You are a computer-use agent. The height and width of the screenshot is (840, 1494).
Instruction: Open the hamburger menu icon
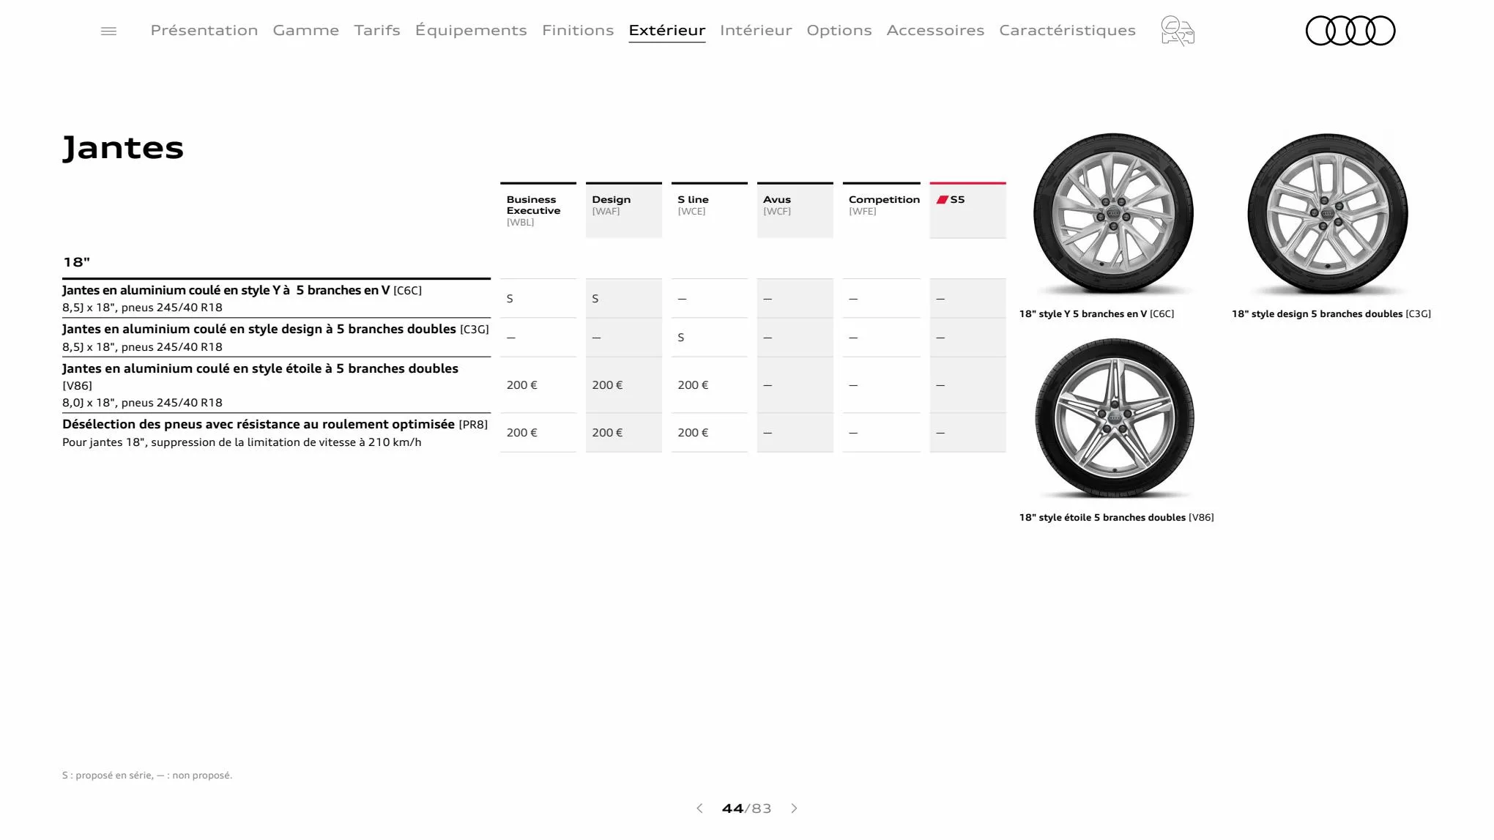click(x=108, y=31)
